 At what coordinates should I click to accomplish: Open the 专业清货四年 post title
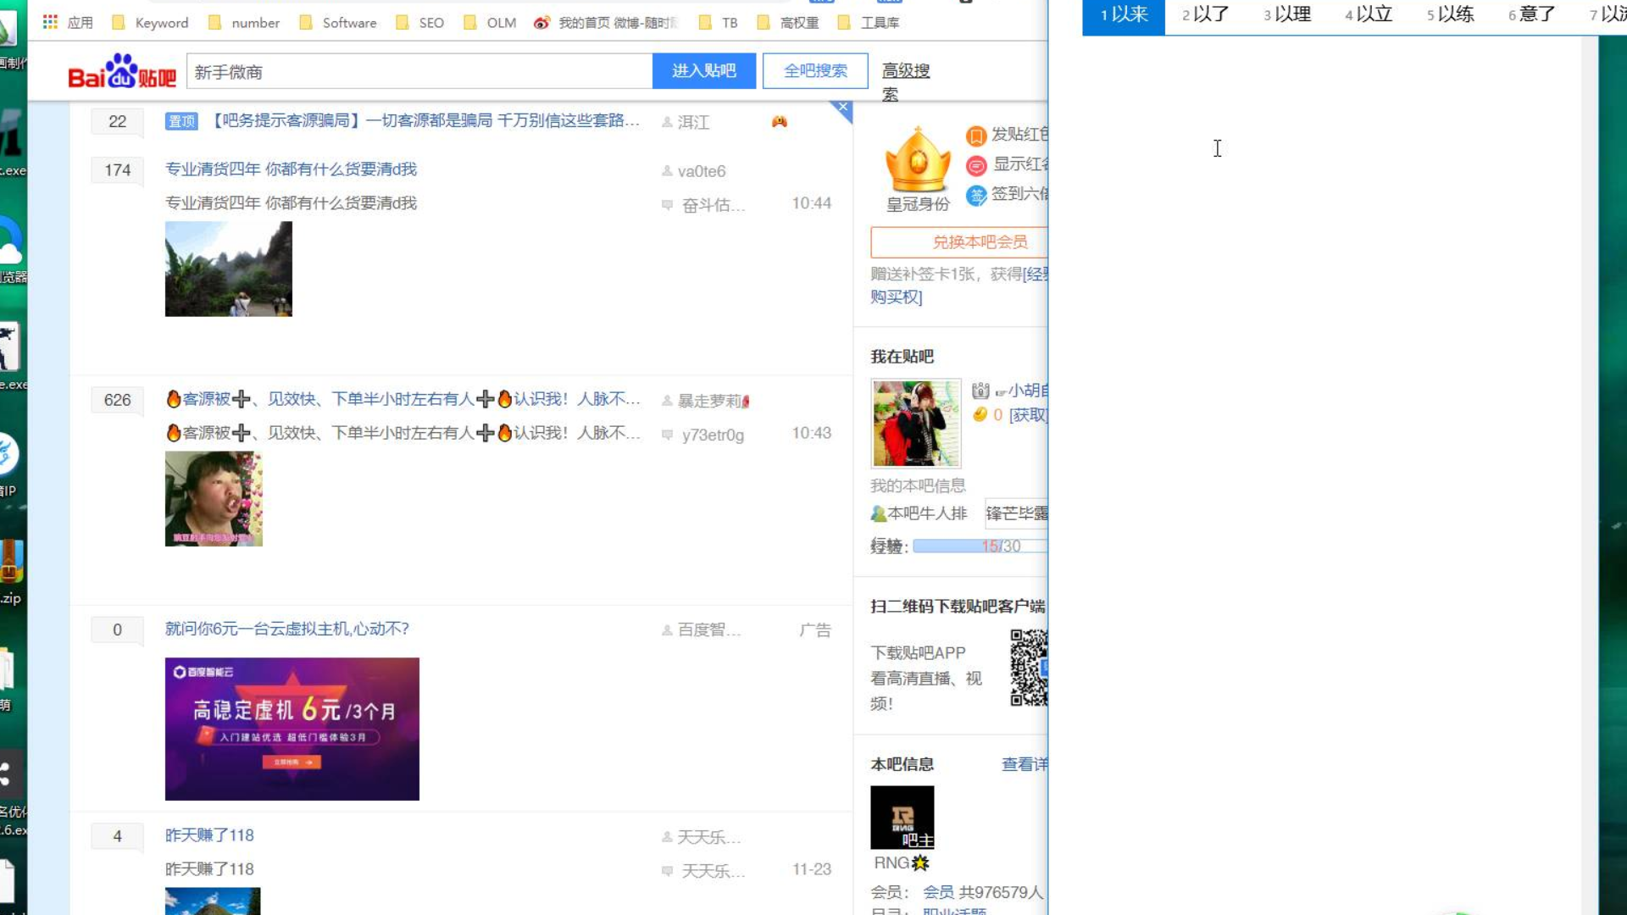point(291,169)
